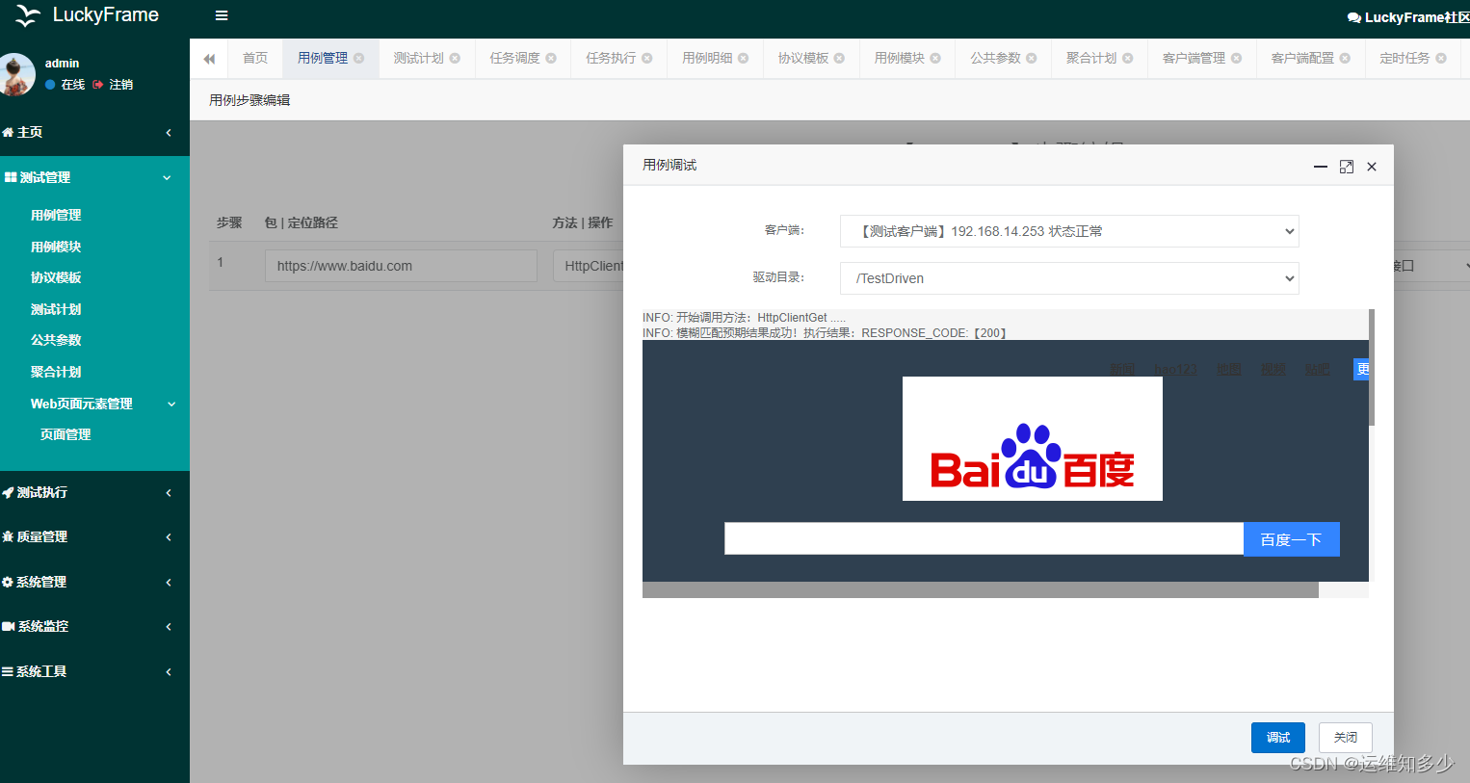Click the https://www.baidu.com path field

pyautogui.click(x=401, y=266)
